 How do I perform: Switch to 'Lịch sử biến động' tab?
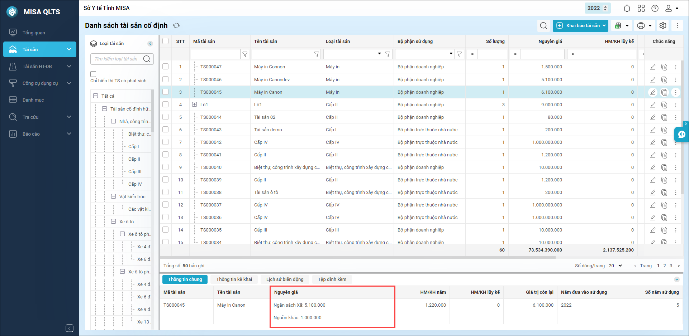click(x=285, y=279)
